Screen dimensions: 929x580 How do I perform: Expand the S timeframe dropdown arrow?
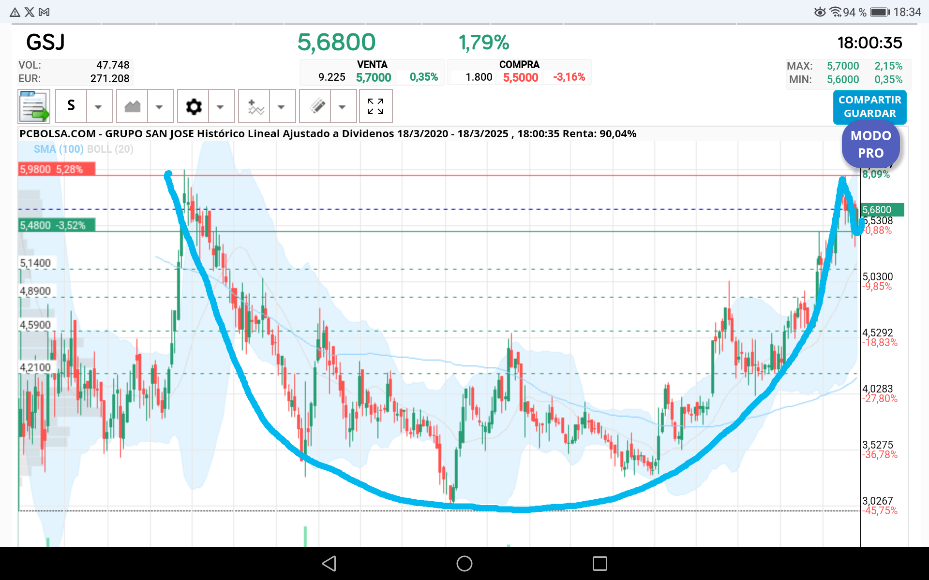tap(99, 106)
